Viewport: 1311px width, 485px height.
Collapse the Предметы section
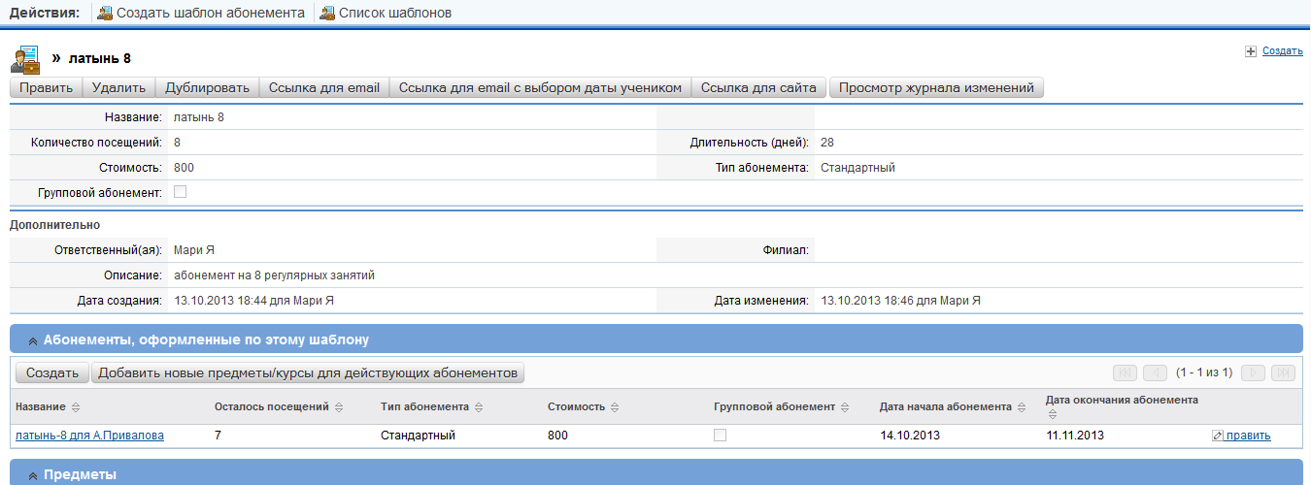33,475
